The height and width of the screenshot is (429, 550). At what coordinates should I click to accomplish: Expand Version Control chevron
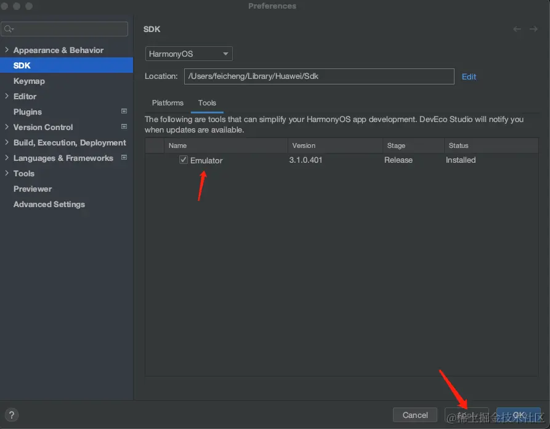coord(7,127)
